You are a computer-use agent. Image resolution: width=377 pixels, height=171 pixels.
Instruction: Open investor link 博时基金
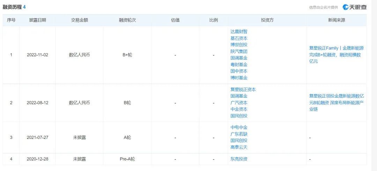[x=239, y=78]
